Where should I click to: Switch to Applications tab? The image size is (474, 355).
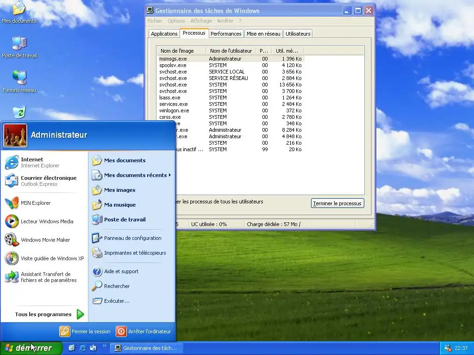pyautogui.click(x=164, y=33)
